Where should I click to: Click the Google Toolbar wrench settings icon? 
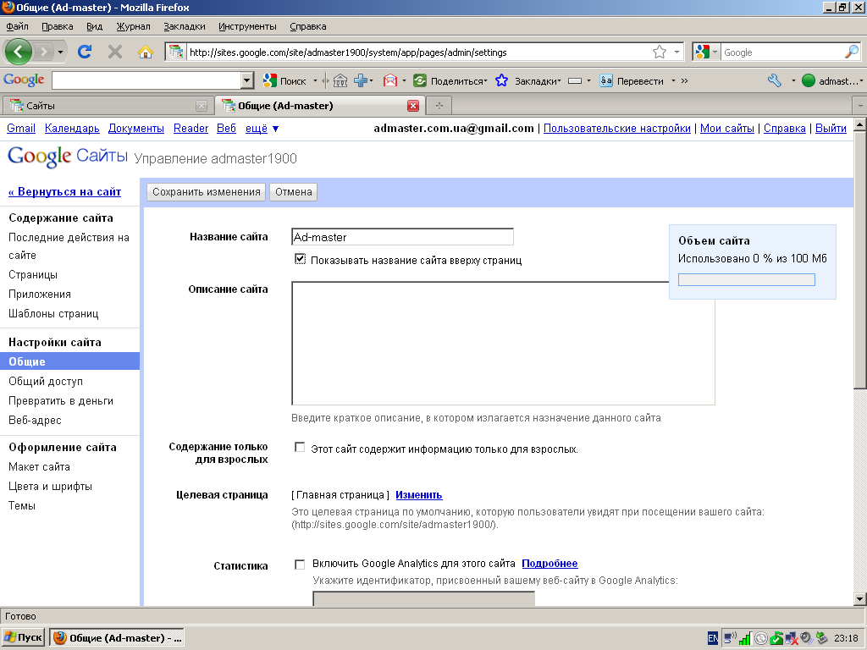(774, 80)
